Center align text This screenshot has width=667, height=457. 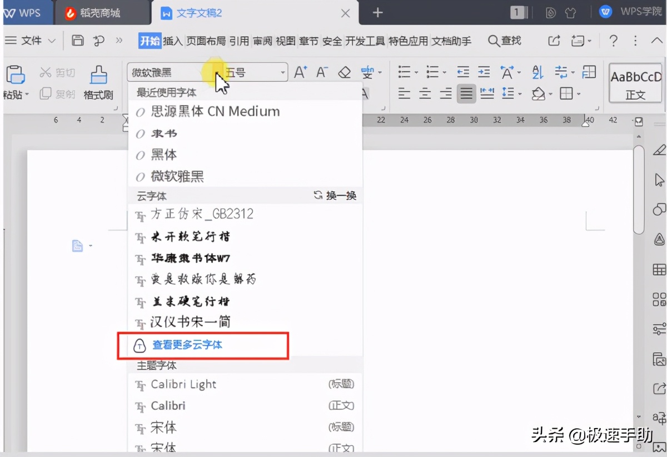click(x=425, y=93)
